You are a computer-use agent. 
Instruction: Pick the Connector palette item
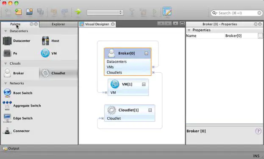point(16,131)
